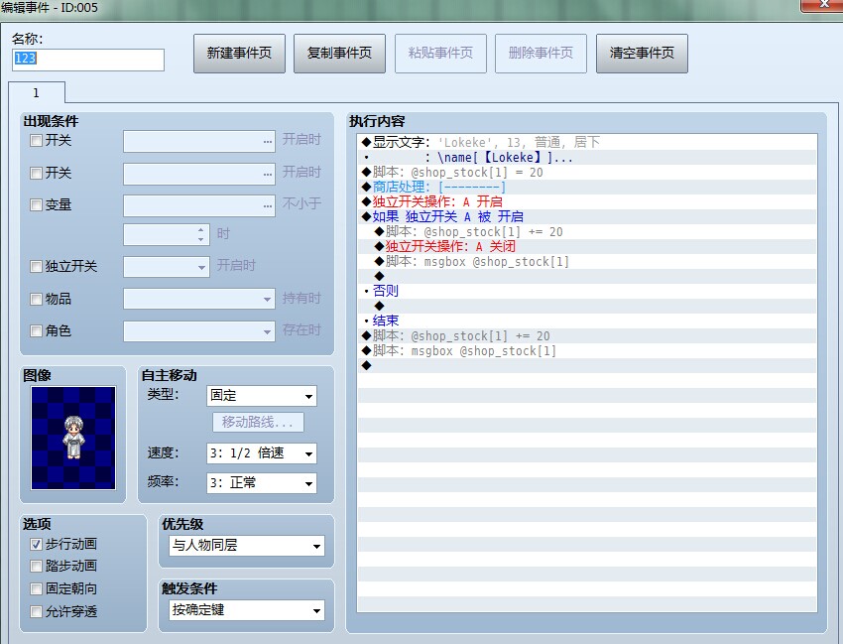The height and width of the screenshot is (644, 843).
Task: Click the 移动路线... button
Action: (258, 423)
